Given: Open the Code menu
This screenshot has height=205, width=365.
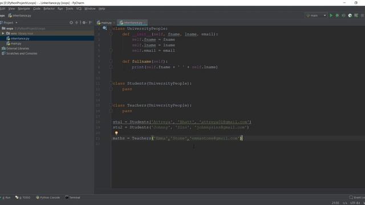Looking at the screenshot, I should [x=36, y=9].
